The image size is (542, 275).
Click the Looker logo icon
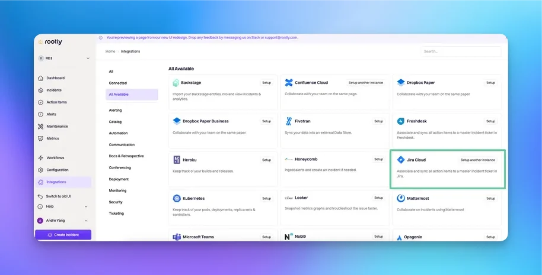click(x=289, y=198)
